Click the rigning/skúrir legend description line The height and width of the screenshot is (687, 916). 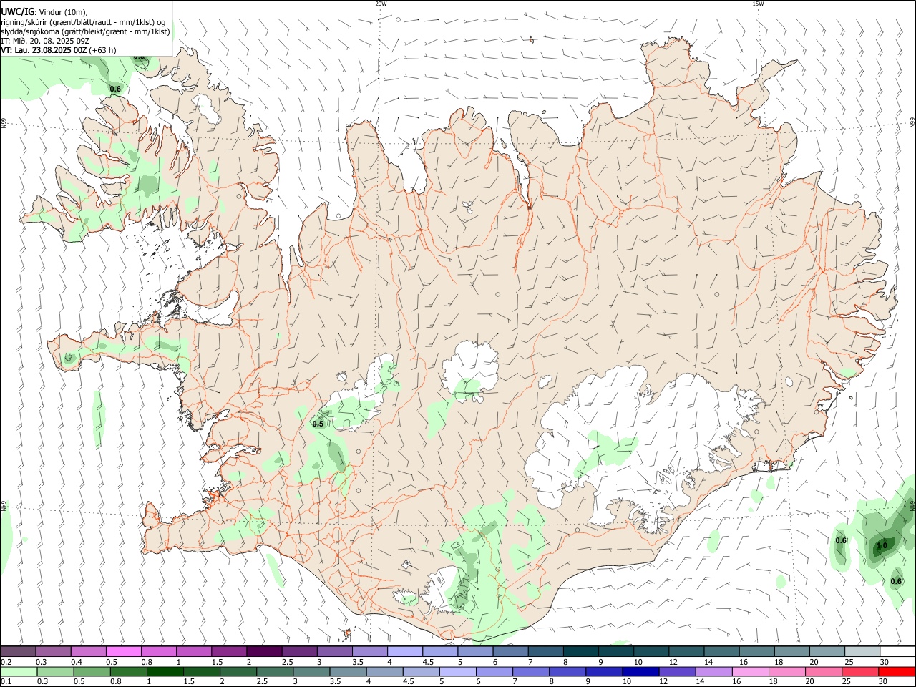[x=82, y=21]
